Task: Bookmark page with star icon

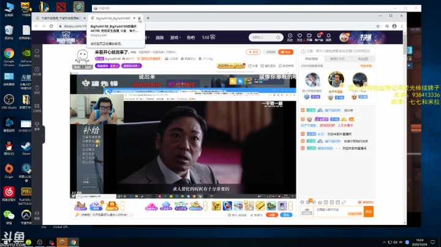Action: coord(378,26)
